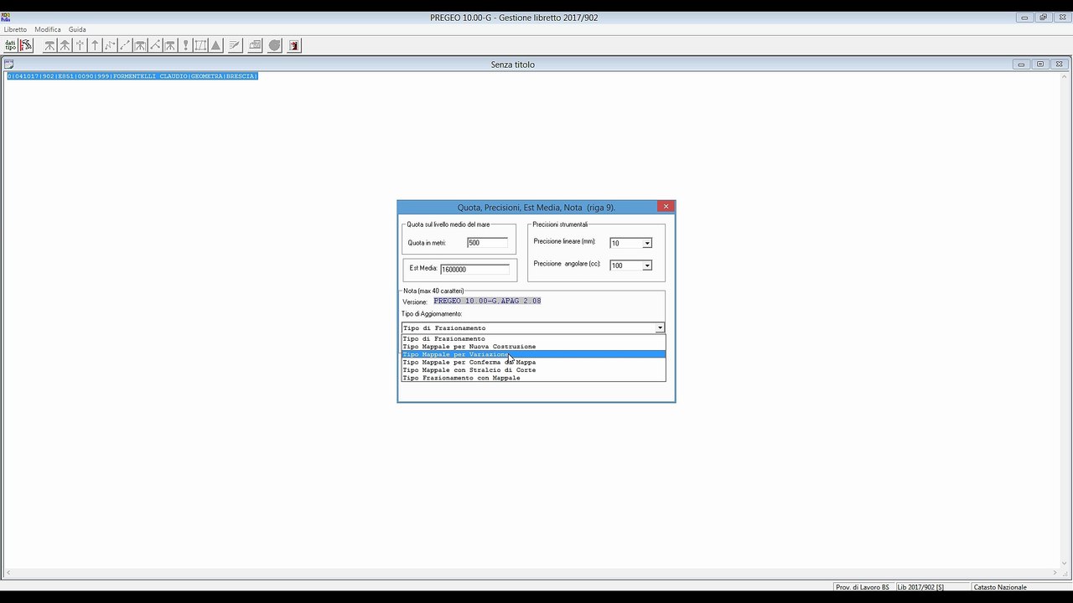Click the round grey blob toolbar icon

pos(275,45)
